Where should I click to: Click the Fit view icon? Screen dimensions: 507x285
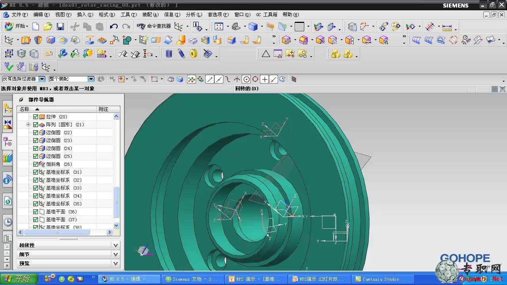pyautogui.click(x=219, y=27)
